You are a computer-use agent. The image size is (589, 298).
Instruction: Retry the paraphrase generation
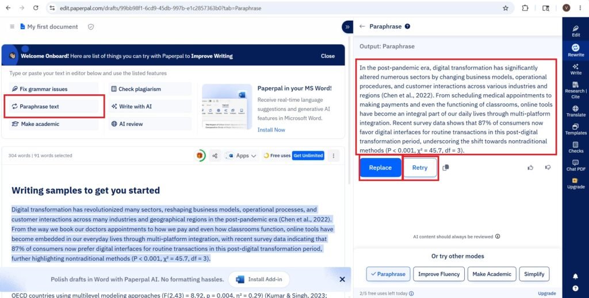click(419, 168)
